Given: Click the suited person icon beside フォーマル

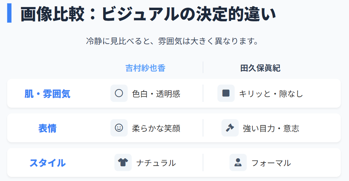Looking at the screenshot, I should click(238, 162).
